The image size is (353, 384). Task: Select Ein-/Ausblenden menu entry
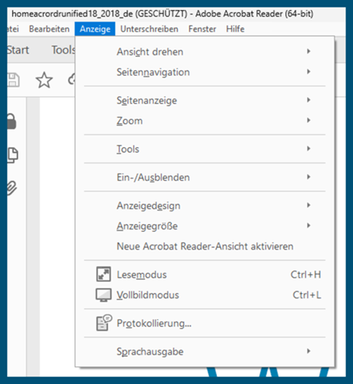tap(205, 177)
